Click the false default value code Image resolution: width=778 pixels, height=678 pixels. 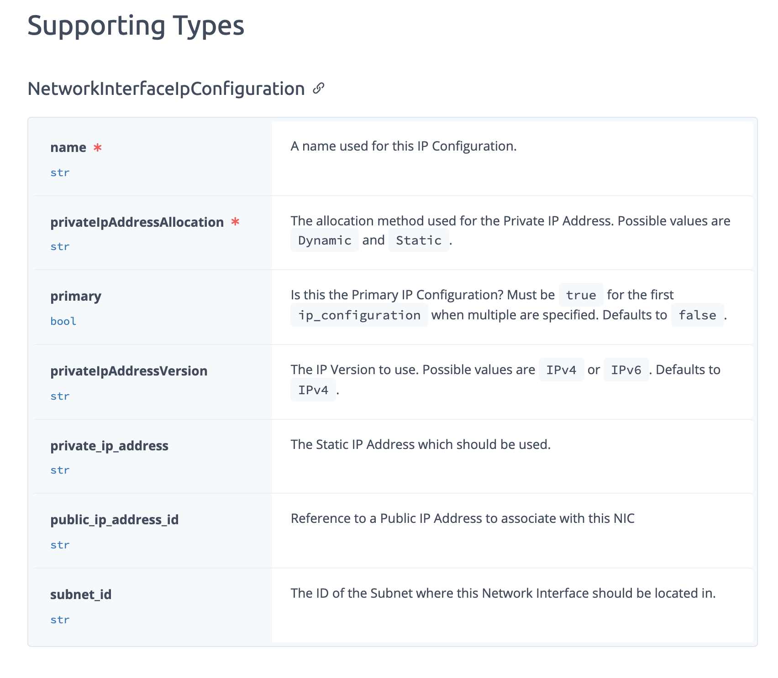pyautogui.click(x=697, y=315)
